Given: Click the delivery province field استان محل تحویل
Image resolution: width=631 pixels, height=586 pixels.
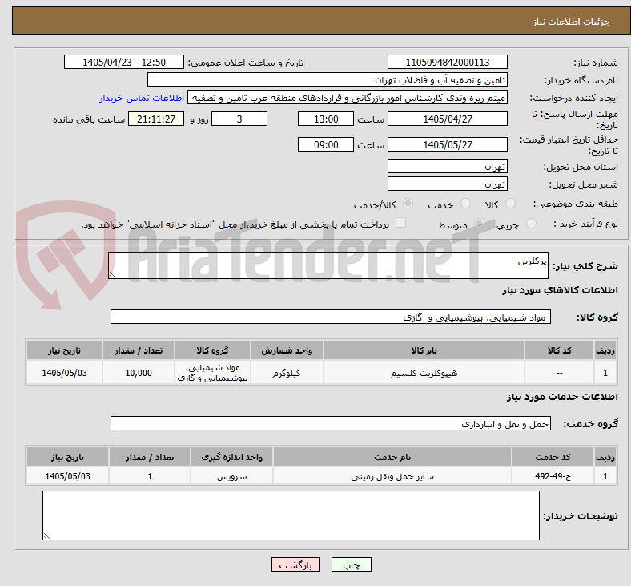Looking at the screenshot, I should (447, 166).
